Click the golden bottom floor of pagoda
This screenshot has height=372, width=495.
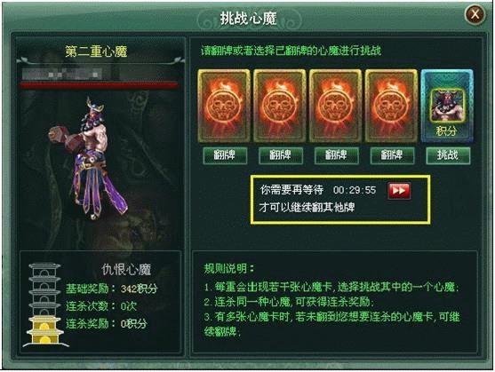coord(44,331)
